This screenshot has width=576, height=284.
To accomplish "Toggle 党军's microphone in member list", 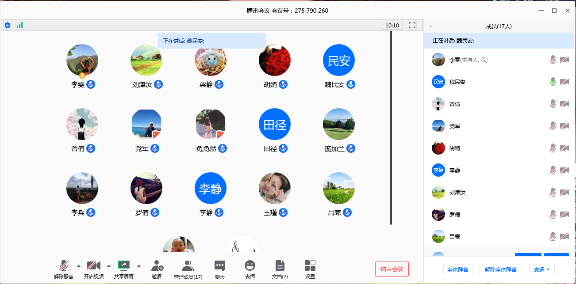I will [553, 126].
